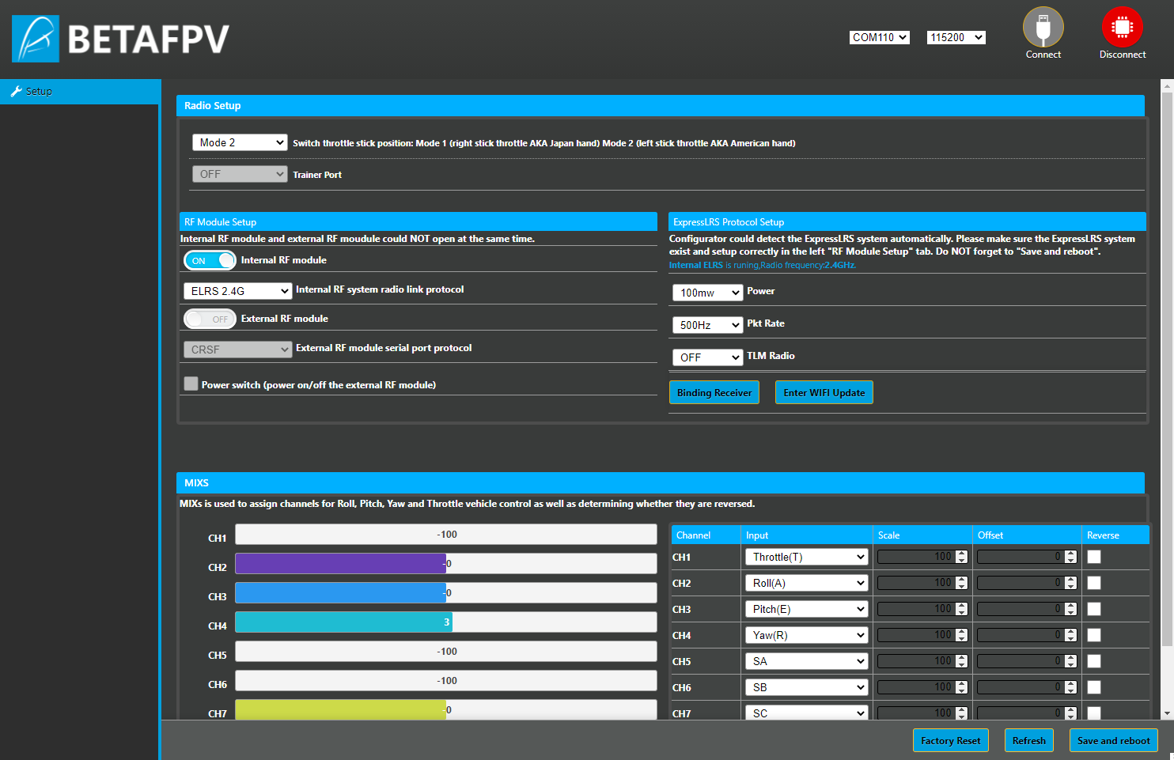Click the CH3 blue channel bar
This screenshot has width=1174, height=760.
[x=341, y=593]
